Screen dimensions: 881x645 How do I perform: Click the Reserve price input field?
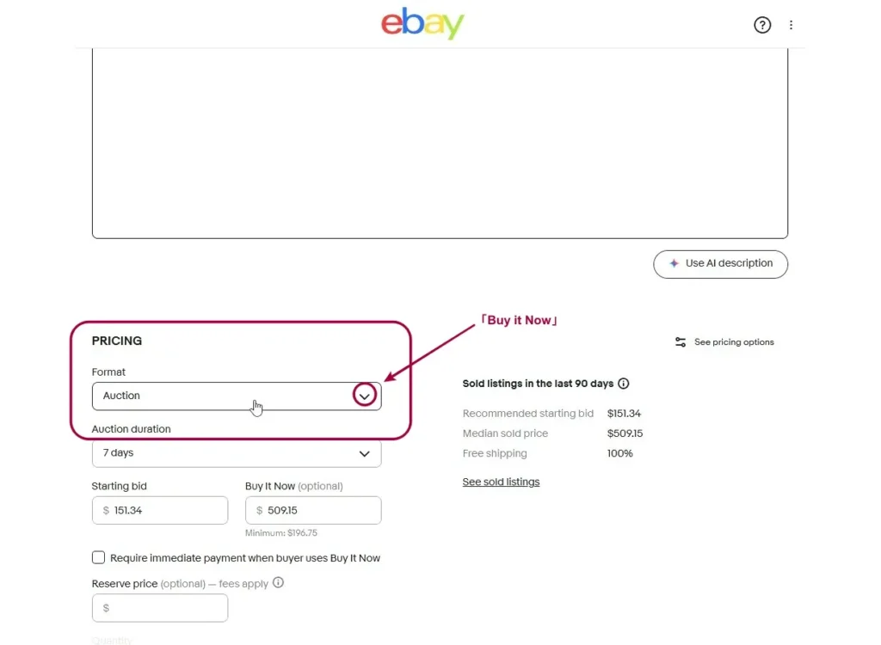159,608
